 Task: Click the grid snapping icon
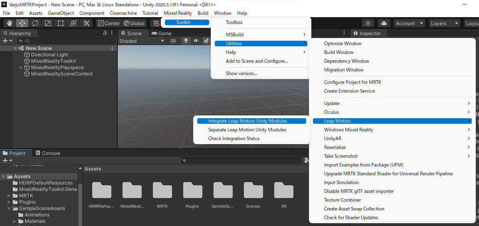156,23
